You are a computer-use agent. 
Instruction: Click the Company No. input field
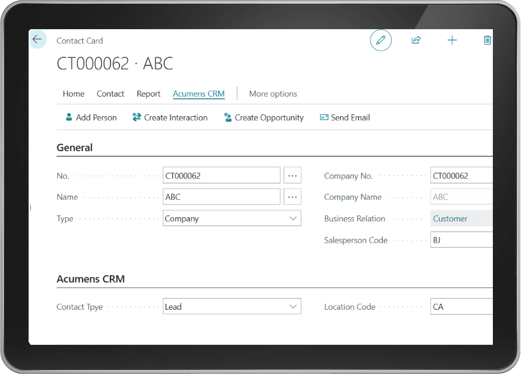tap(461, 175)
